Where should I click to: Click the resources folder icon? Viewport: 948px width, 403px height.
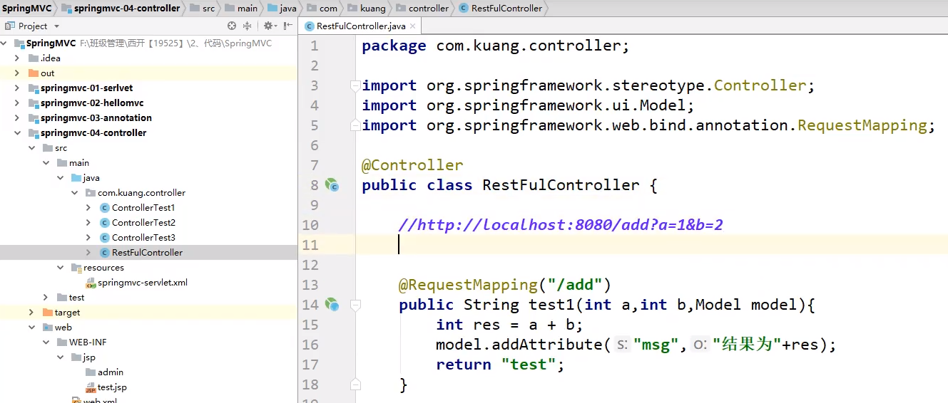[x=76, y=268]
